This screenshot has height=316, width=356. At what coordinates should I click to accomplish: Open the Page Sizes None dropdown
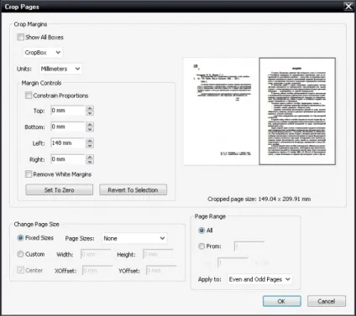coord(134,238)
